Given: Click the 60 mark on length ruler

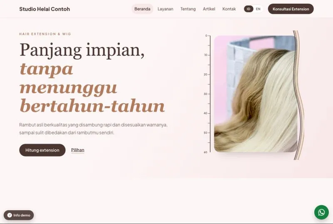Looking at the screenshot, I should tap(206, 152).
